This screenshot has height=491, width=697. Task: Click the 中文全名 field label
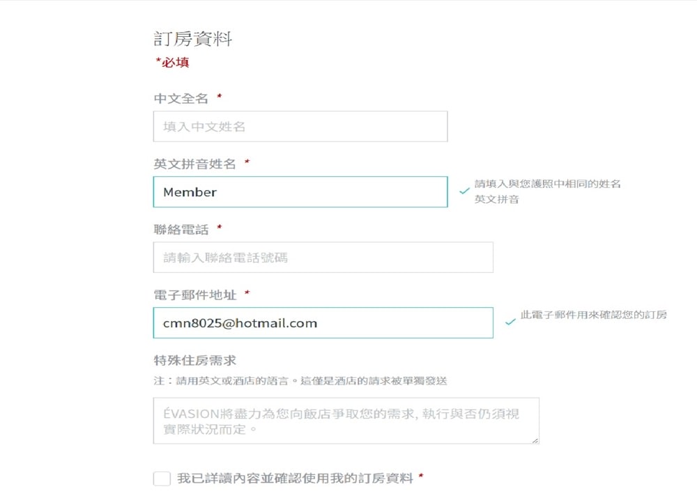coord(181,99)
